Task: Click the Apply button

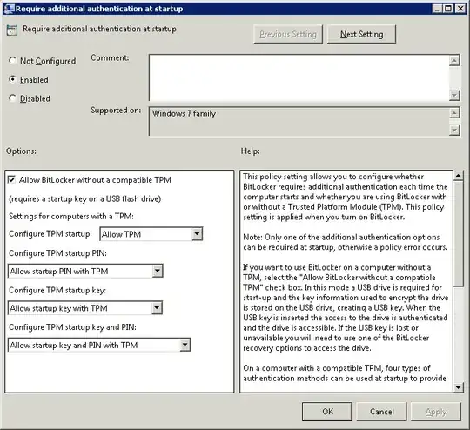Action: (x=436, y=412)
